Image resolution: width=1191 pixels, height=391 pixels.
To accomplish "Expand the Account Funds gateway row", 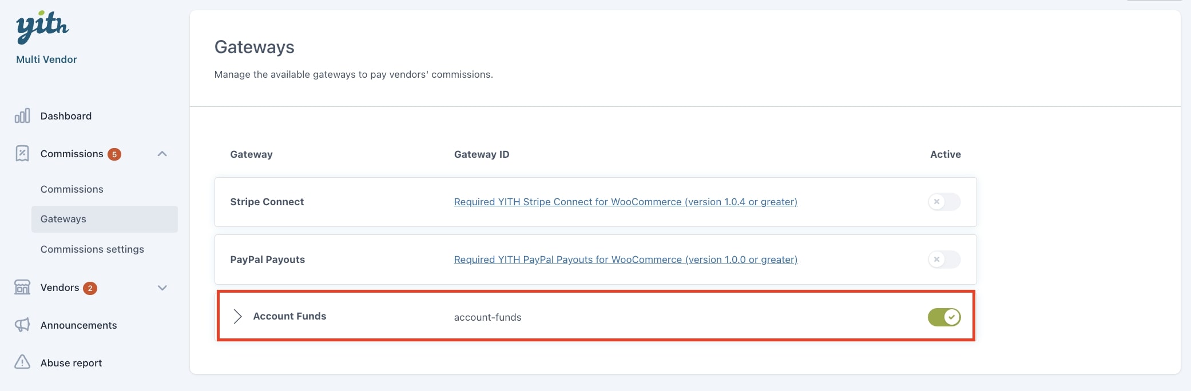I will pos(238,316).
